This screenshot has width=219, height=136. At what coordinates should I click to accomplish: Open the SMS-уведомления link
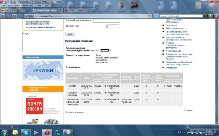click(175, 29)
